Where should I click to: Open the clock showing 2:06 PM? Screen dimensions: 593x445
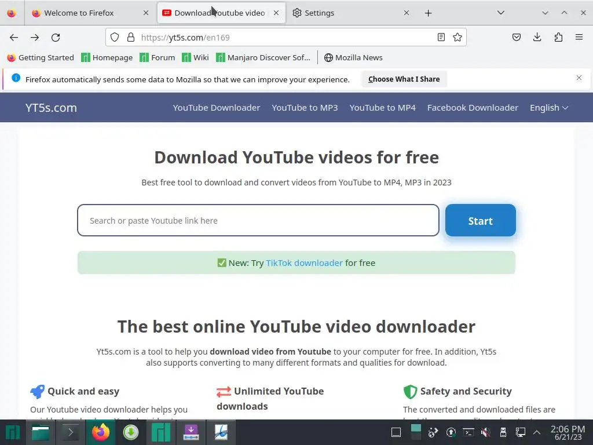(x=568, y=432)
